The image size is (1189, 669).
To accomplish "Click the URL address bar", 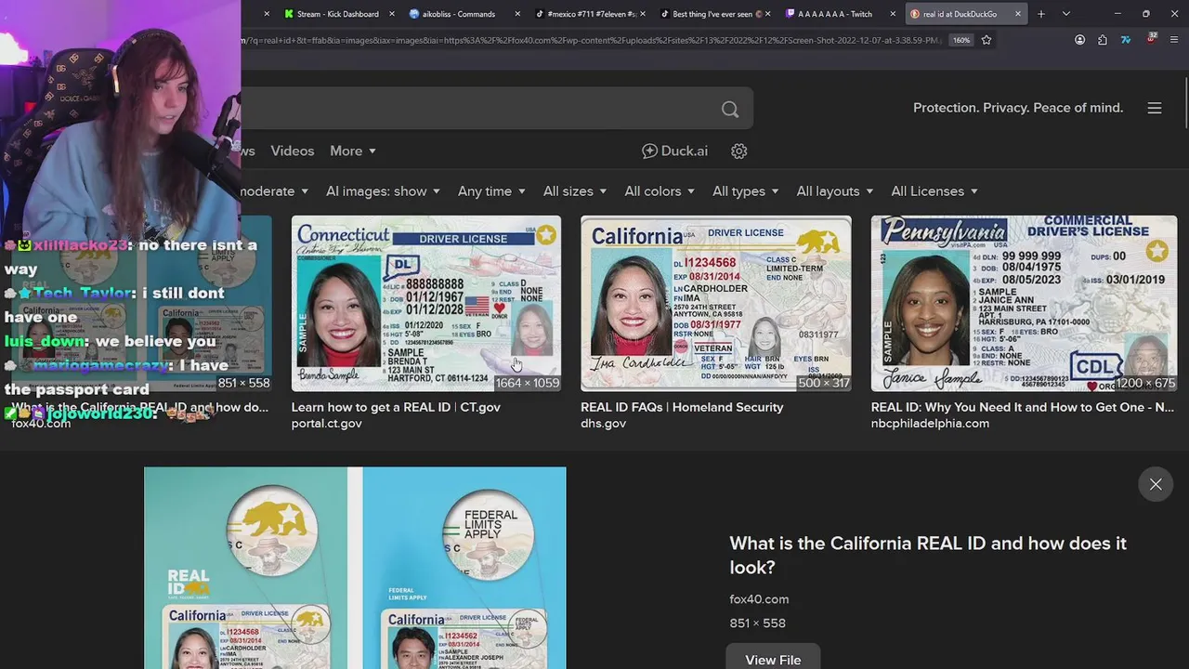I will tap(590, 40).
